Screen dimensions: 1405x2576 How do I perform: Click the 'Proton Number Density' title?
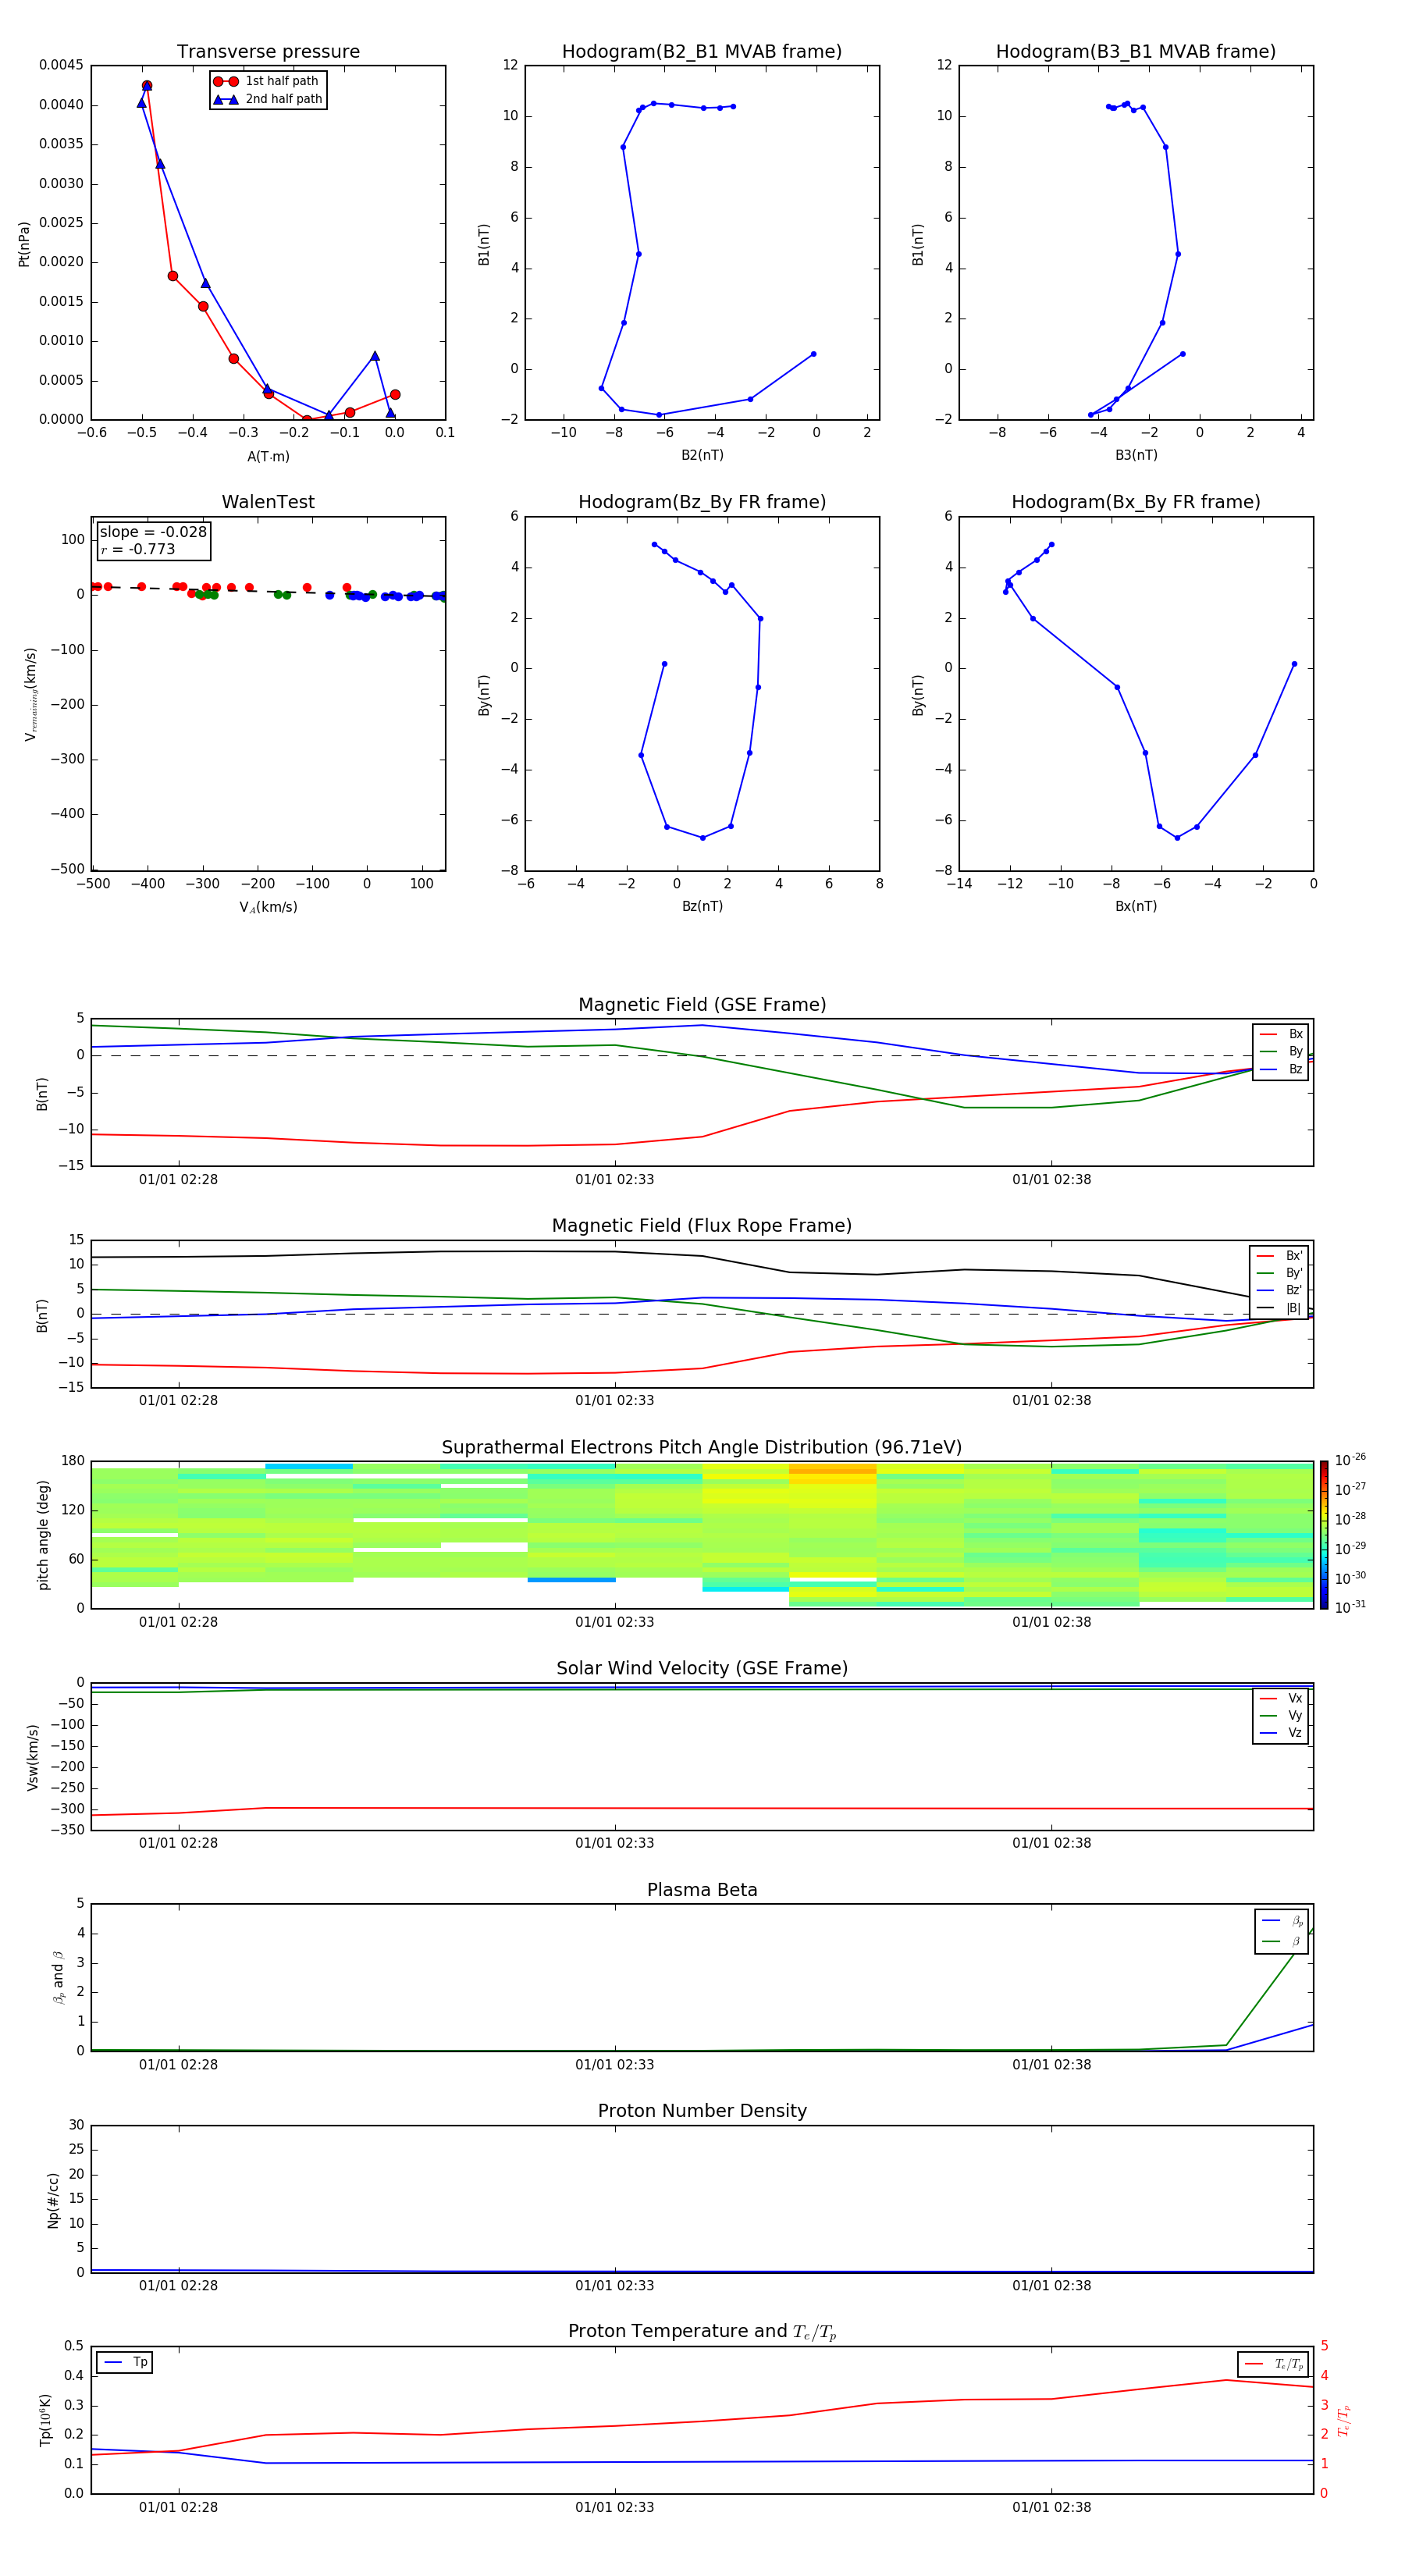point(702,2111)
